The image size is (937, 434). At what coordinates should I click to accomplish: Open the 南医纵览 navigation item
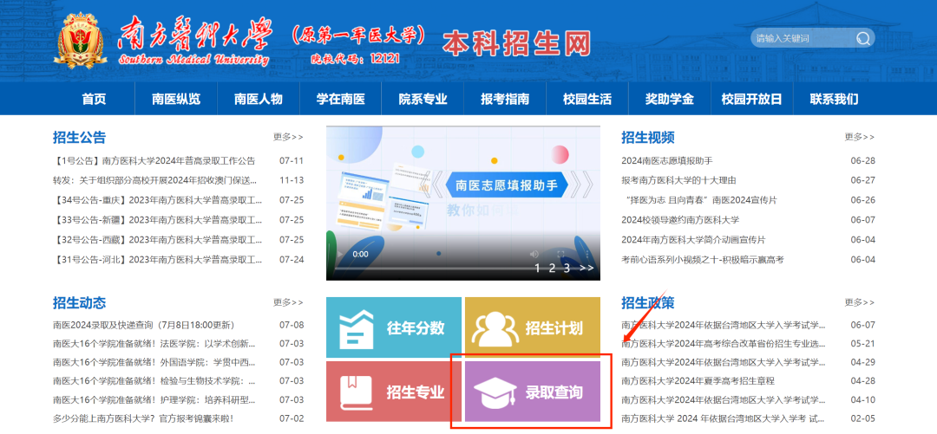coord(176,99)
